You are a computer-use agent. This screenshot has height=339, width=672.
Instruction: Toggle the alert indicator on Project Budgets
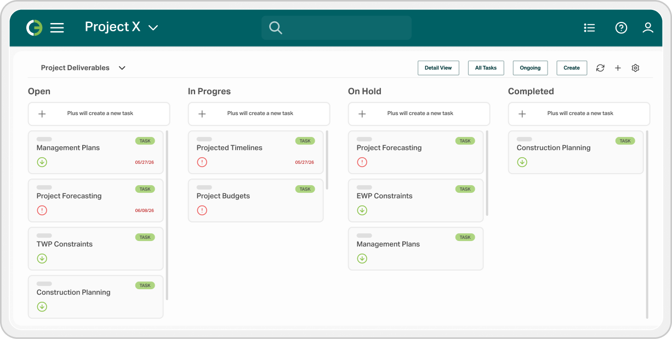(x=202, y=210)
